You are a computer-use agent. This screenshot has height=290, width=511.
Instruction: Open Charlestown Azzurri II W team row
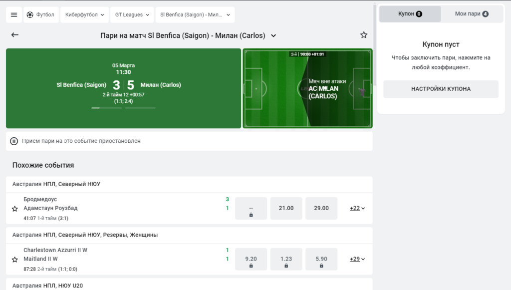point(55,250)
